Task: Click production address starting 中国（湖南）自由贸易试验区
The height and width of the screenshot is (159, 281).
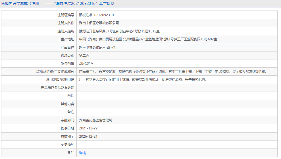Action: [148, 39]
